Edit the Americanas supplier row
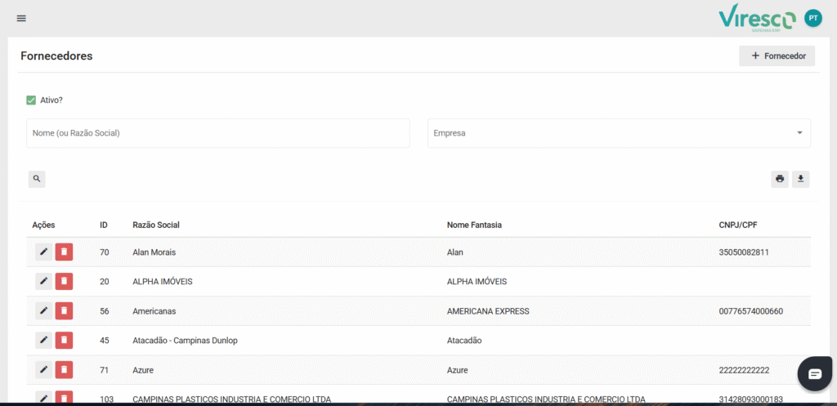This screenshot has height=406, width=837. click(x=44, y=310)
